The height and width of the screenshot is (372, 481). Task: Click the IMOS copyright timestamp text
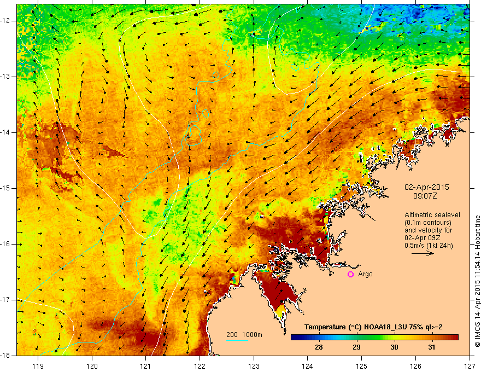click(x=477, y=281)
